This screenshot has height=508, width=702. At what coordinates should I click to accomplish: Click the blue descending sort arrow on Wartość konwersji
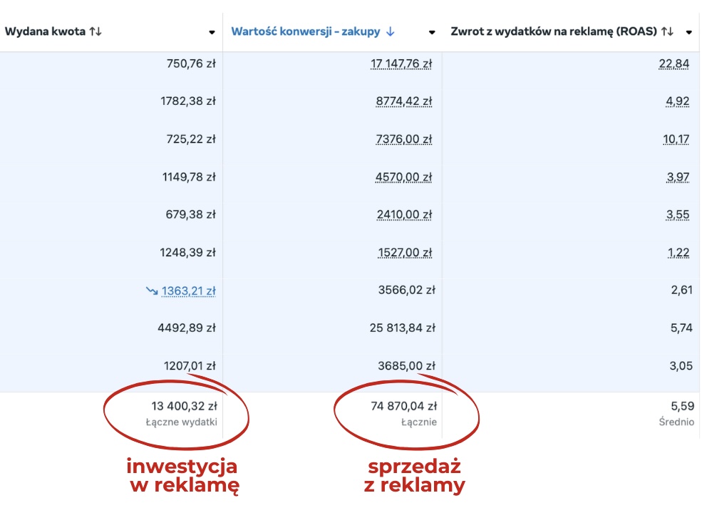pos(391,31)
